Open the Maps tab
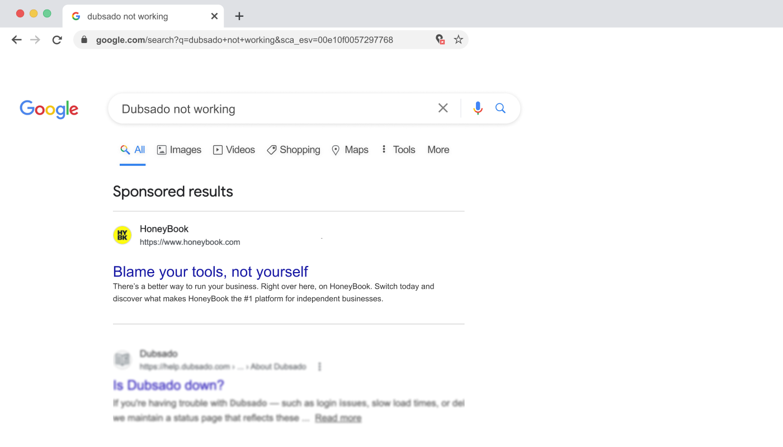The width and height of the screenshot is (783, 447). [x=350, y=150]
